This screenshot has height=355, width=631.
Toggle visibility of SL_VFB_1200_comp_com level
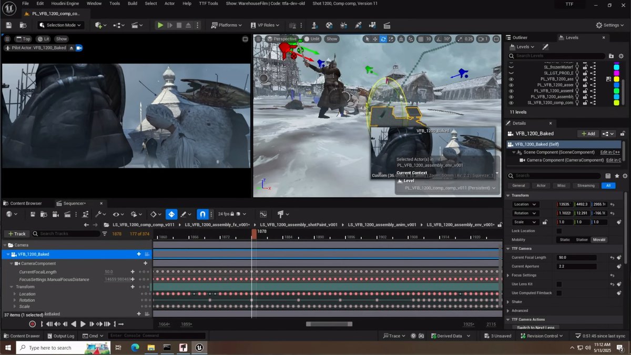pyautogui.click(x=511, y=103)
